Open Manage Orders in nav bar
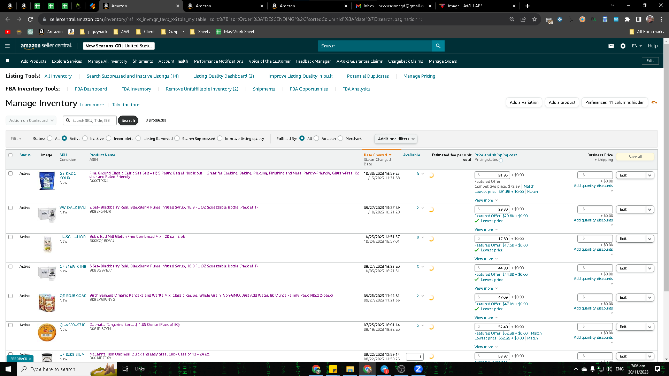Viewport: 669px width, 376px height. click(x=443, y=61)
